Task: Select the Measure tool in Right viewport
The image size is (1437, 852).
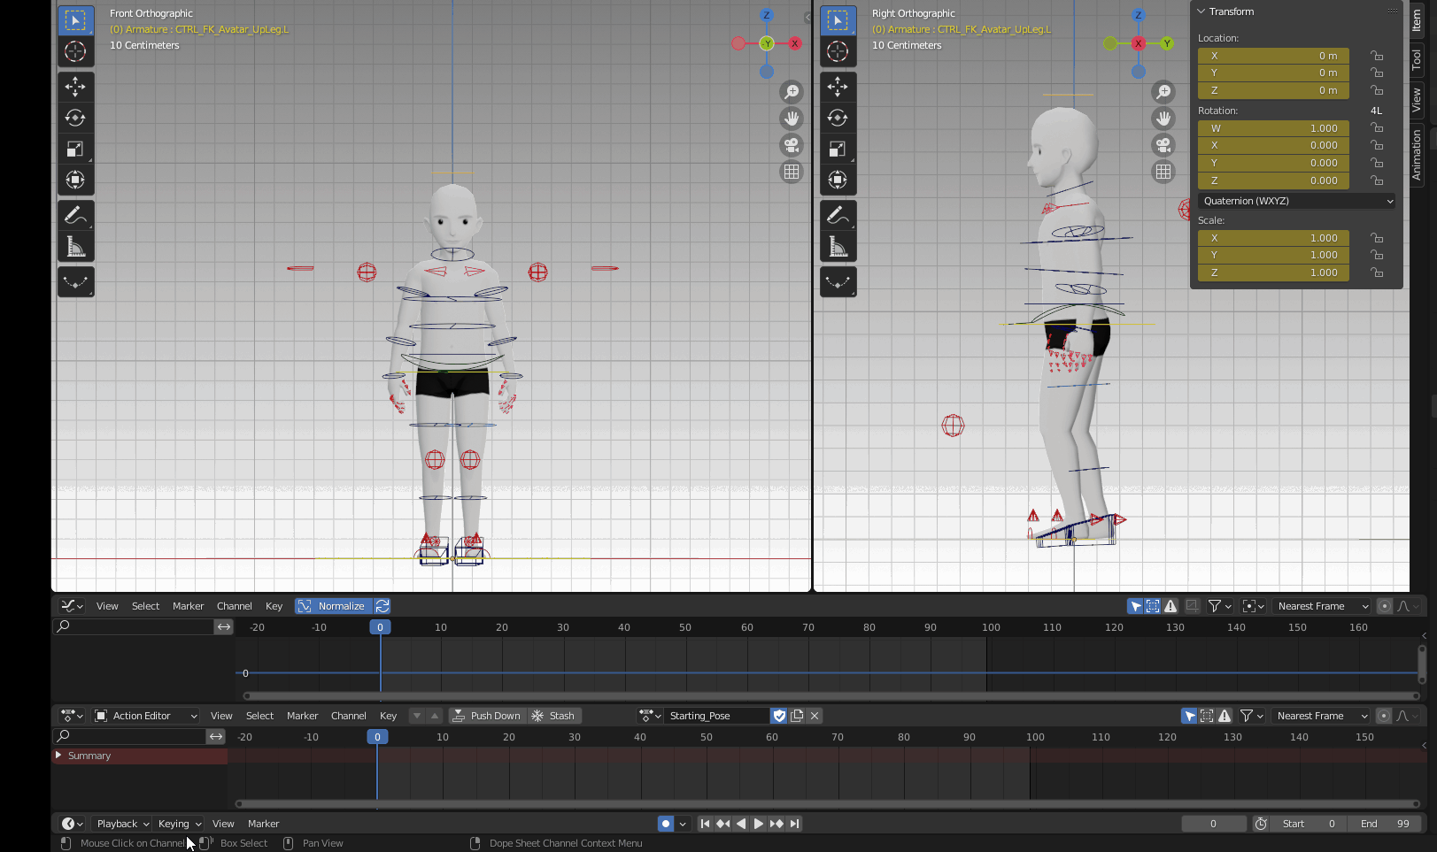Action: click(838, 247)
